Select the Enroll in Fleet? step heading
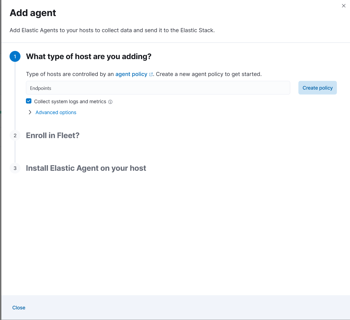The width and height of the screenshot is (350, 320). pyautogui.click(x=53, y=135)
